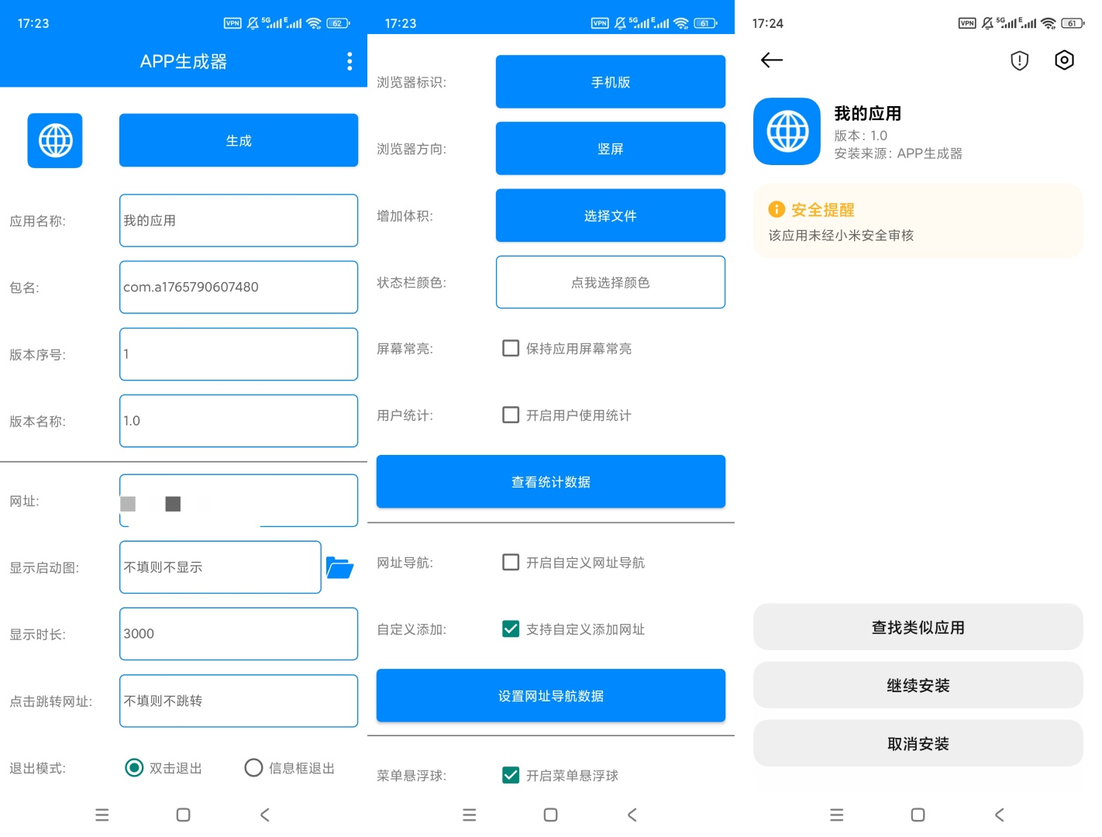
Task: Open browser identifier 手机版 selector
Action: coord(610,82)
